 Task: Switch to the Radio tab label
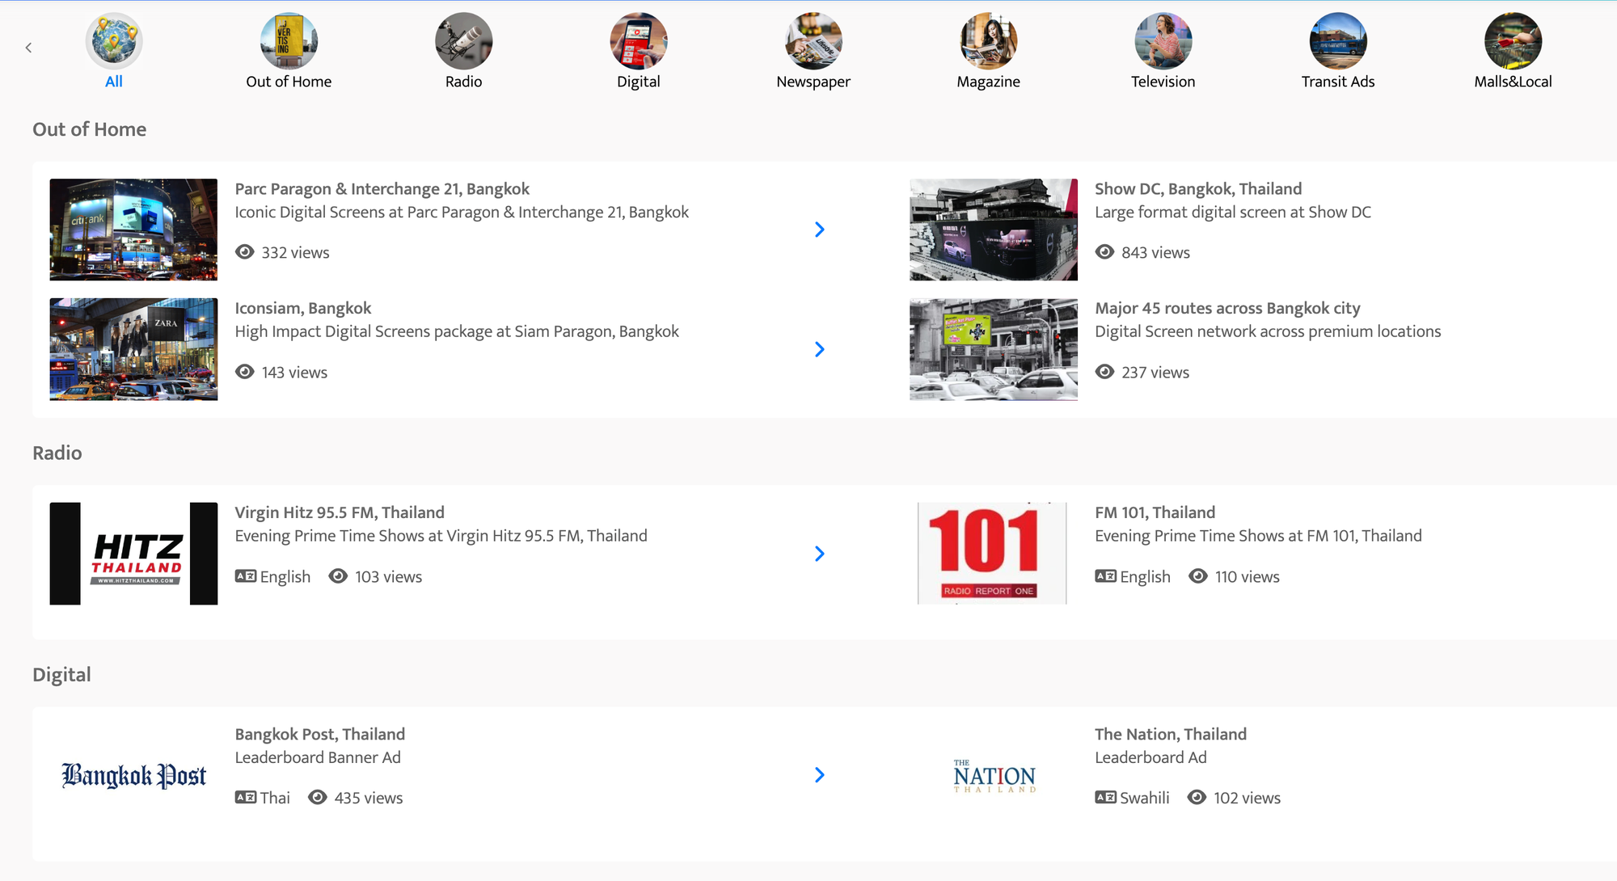point(463,82)
